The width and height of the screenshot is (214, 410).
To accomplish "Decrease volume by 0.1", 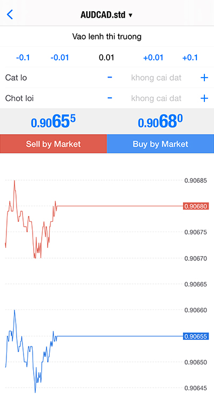I will pyautogui.click(x=23, y=58).
